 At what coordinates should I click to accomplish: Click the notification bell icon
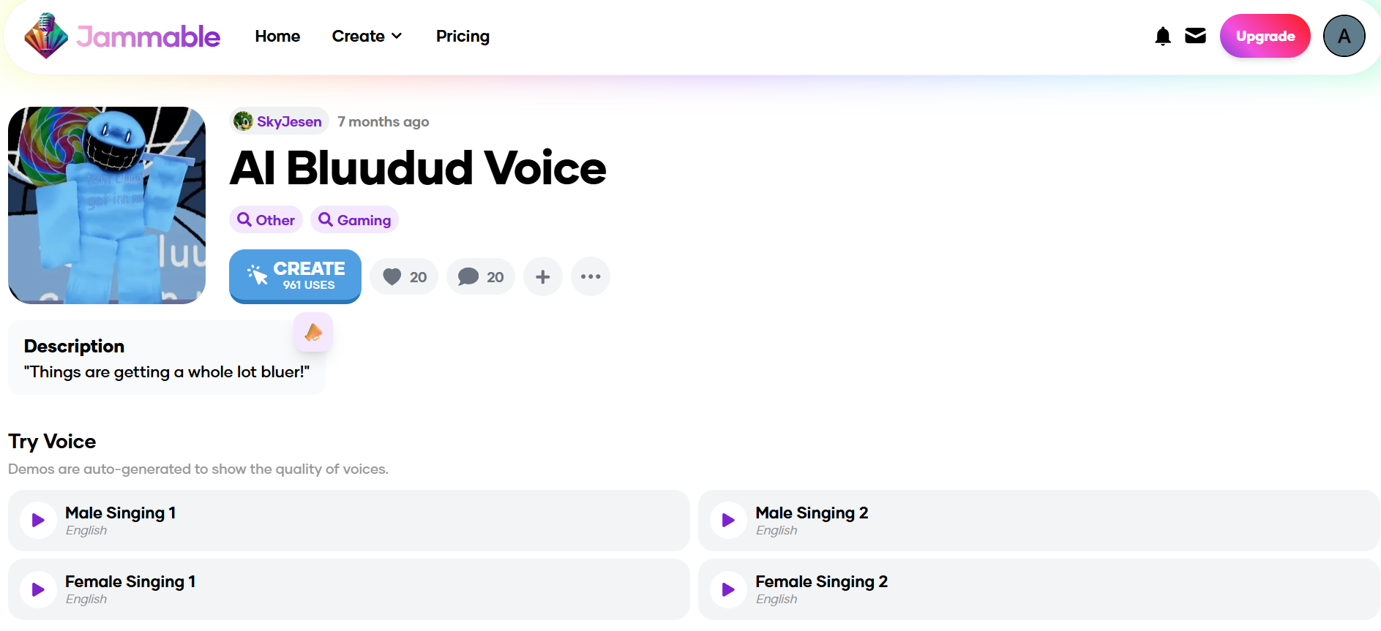1163,35
